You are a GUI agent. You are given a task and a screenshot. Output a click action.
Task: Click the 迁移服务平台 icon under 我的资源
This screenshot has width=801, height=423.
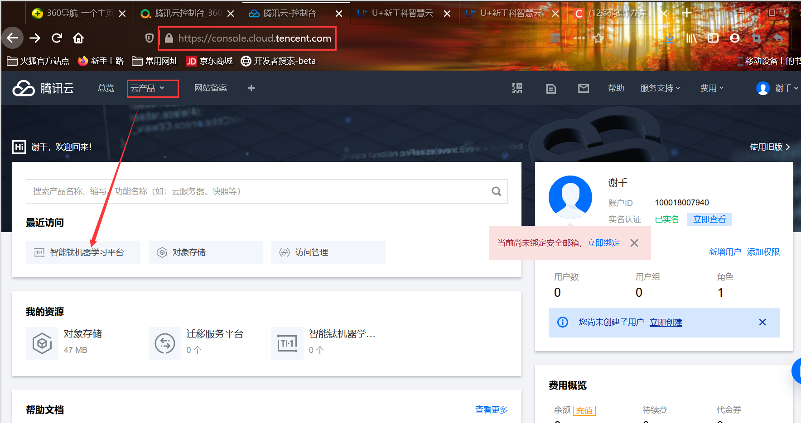[x=165, y=343]
